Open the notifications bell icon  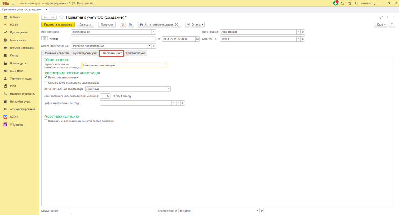coord(335,3)
